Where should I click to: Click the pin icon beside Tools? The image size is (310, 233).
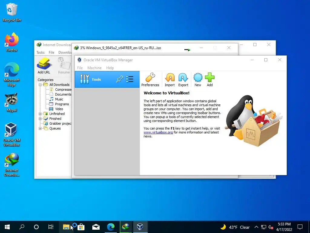tap(119, 79)
